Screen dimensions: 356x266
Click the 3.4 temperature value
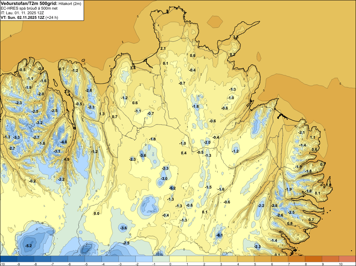click(133, 68)
